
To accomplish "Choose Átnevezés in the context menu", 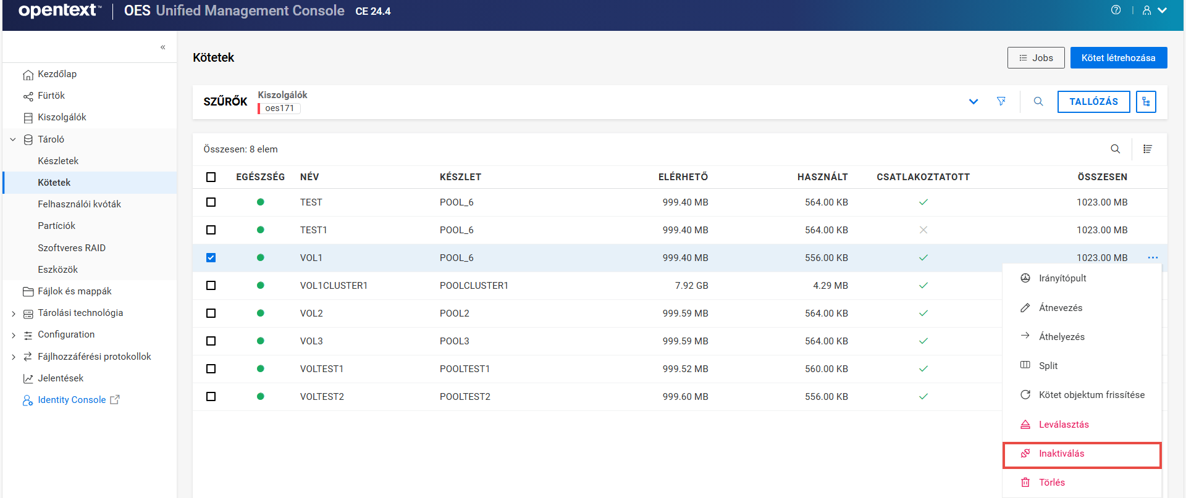I will point(1060,307).
